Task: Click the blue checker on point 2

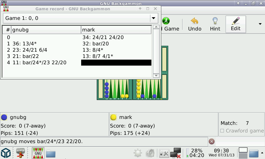Action: [154, 96]
